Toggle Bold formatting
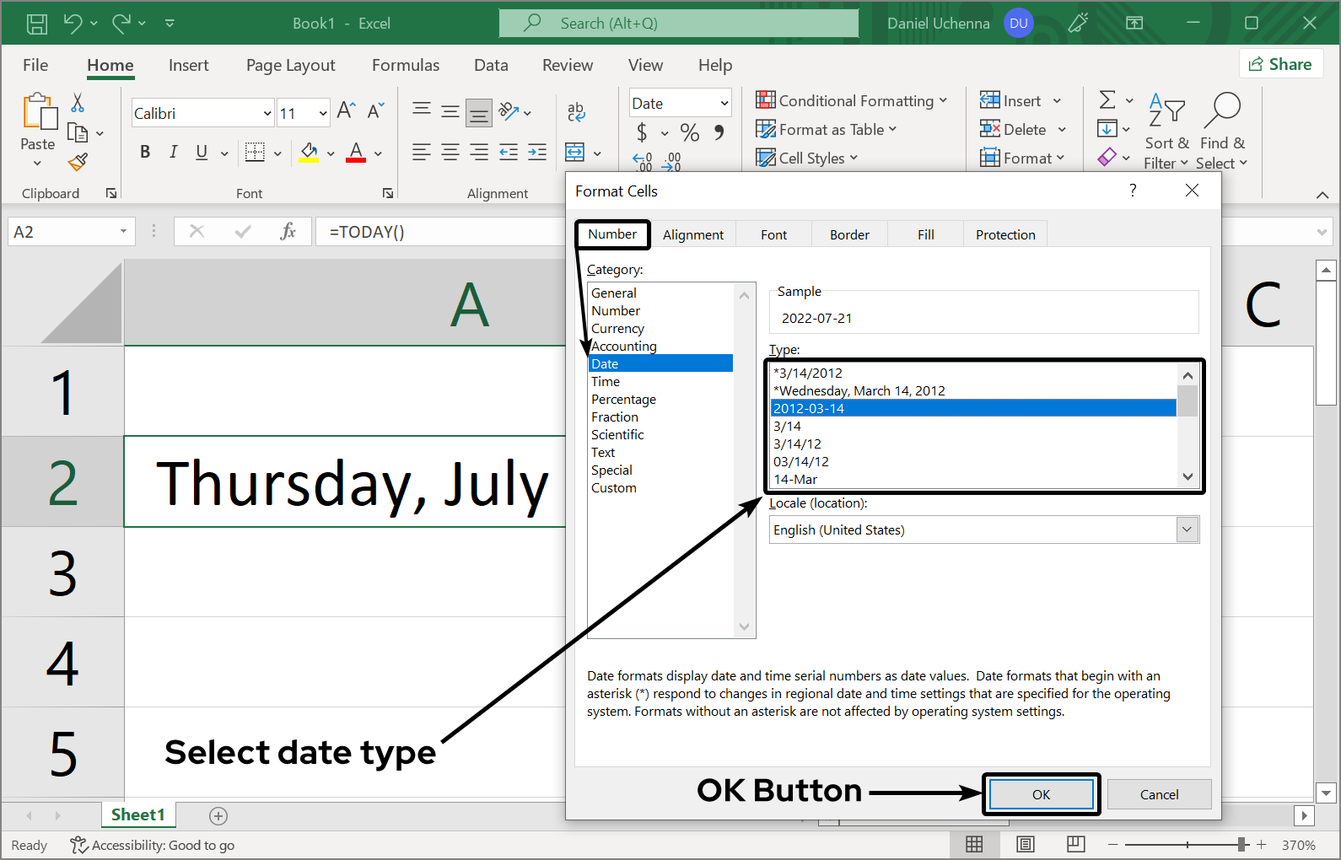Image resolution: width=1341 pixels, height=860 pixels. pyautogui.click(x=145, y=152)
